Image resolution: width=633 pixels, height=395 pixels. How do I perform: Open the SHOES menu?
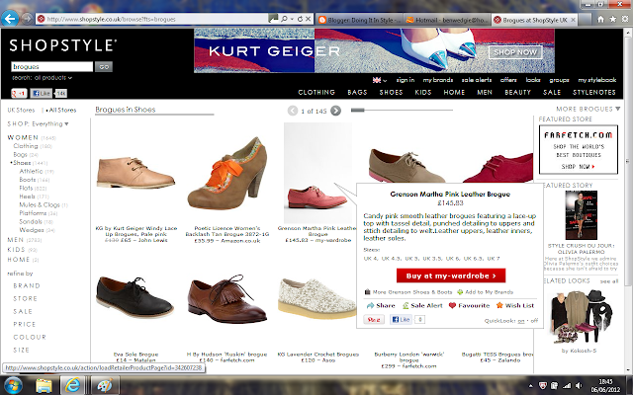pos(391,92)
